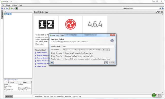Viewport: 165px width, 99px height.
Task: Click OK in New SOAP Project dialog
Action: [x=106, y=63]
